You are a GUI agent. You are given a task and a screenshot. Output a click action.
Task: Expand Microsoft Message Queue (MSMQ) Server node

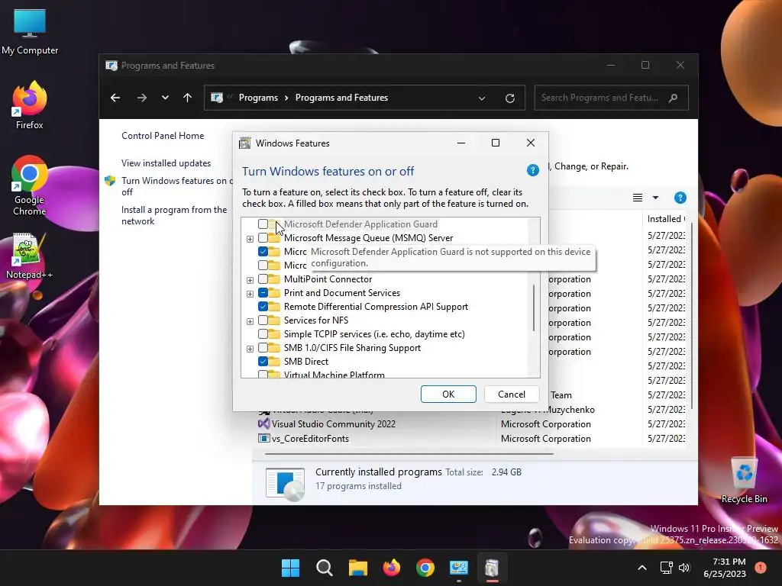(x=250, y=239)
